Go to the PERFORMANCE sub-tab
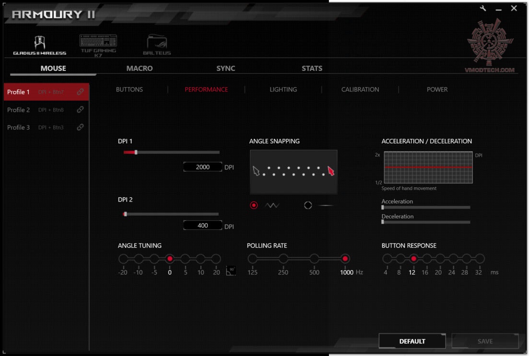The height and width of the screenshot is (356, 529). (x=206, y=89)
